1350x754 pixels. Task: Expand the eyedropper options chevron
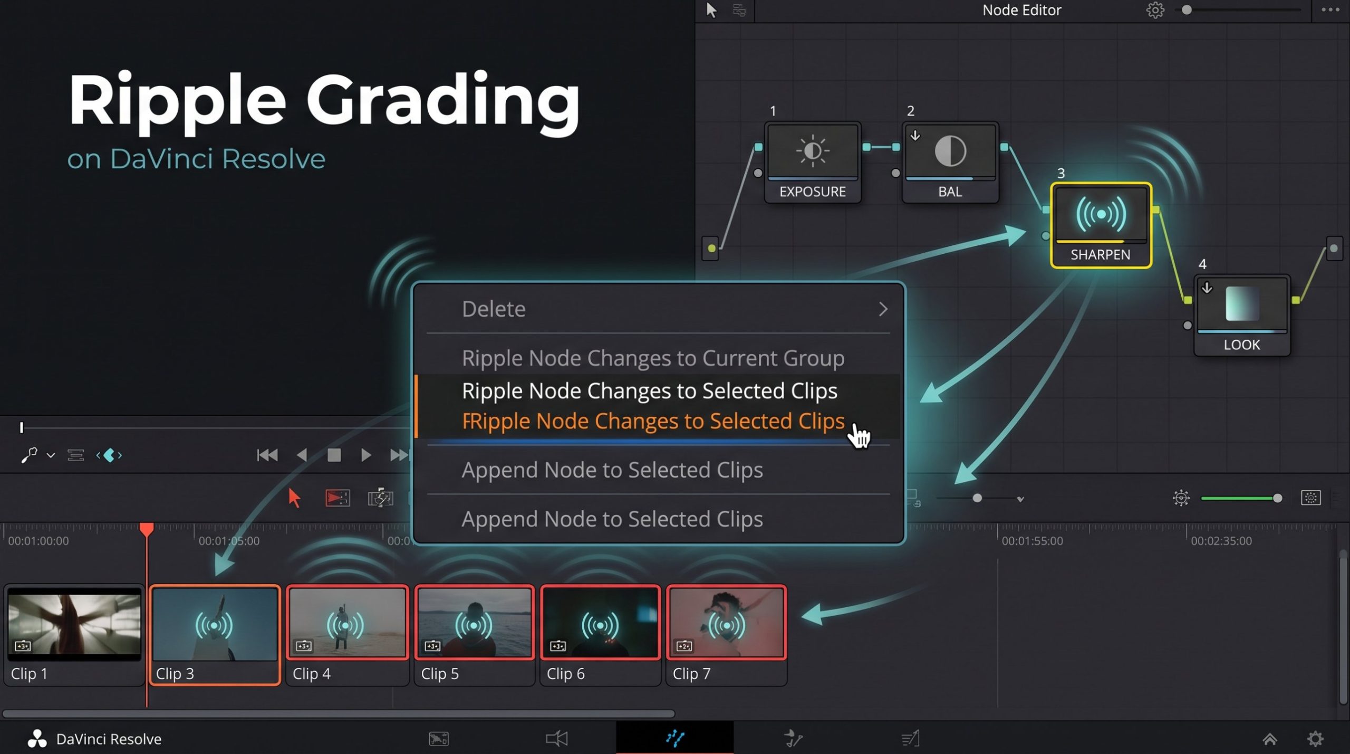[x=51, y=455]
